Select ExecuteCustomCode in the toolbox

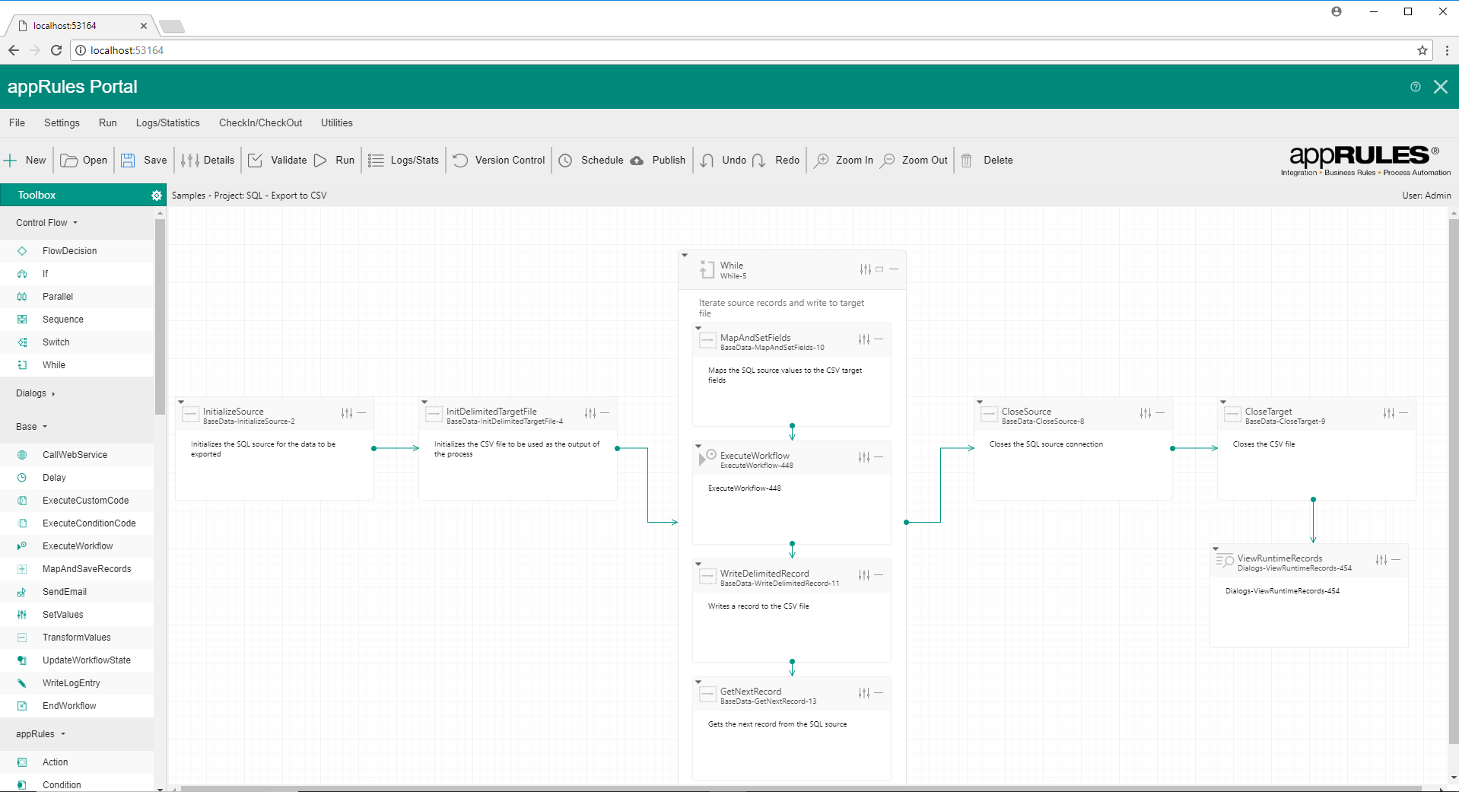point(77,501)
